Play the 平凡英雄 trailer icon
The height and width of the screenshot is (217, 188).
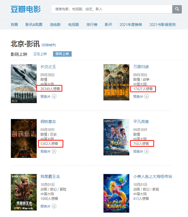(147, 151)
